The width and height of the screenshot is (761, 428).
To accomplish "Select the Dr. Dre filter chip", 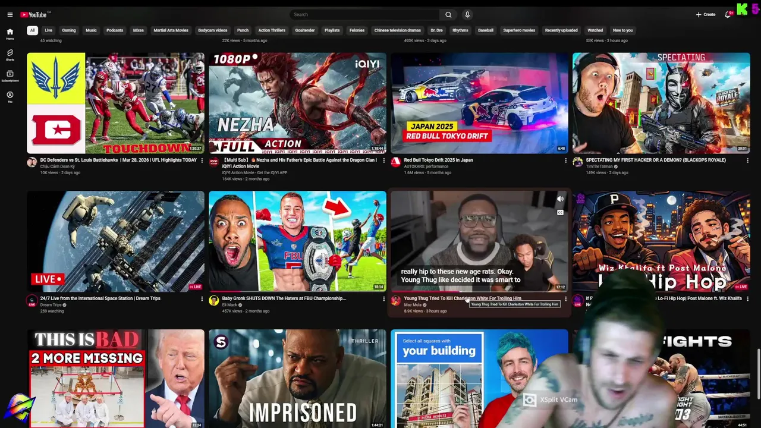I will 436,30.
